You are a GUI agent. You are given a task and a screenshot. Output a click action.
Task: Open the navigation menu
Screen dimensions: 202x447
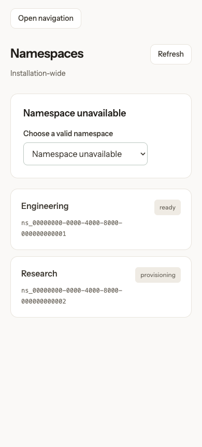46,19
